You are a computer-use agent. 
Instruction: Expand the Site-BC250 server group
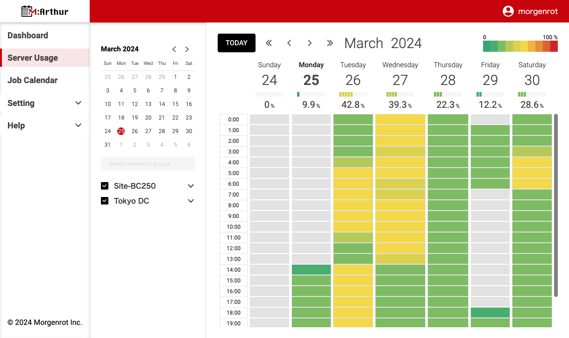pos(191,186)
